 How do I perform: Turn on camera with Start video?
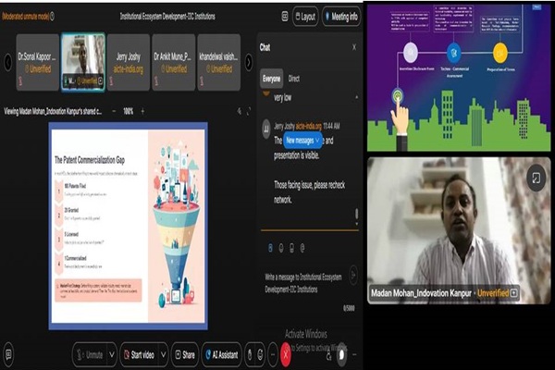(142, 354)
